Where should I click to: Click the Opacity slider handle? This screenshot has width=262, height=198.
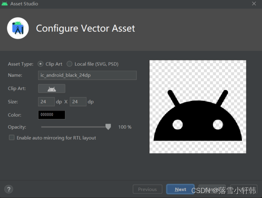108,127
